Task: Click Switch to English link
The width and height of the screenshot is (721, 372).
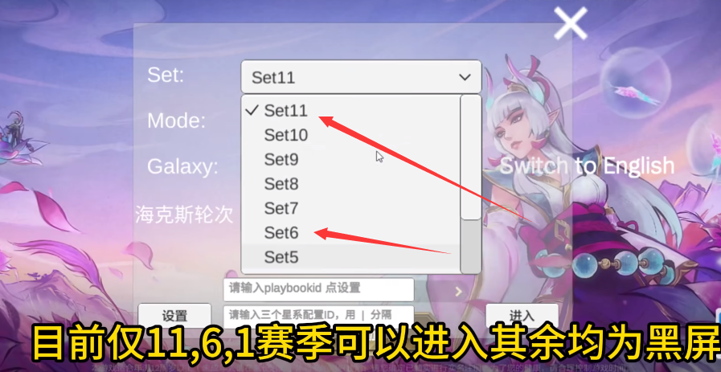Action: 587,166
